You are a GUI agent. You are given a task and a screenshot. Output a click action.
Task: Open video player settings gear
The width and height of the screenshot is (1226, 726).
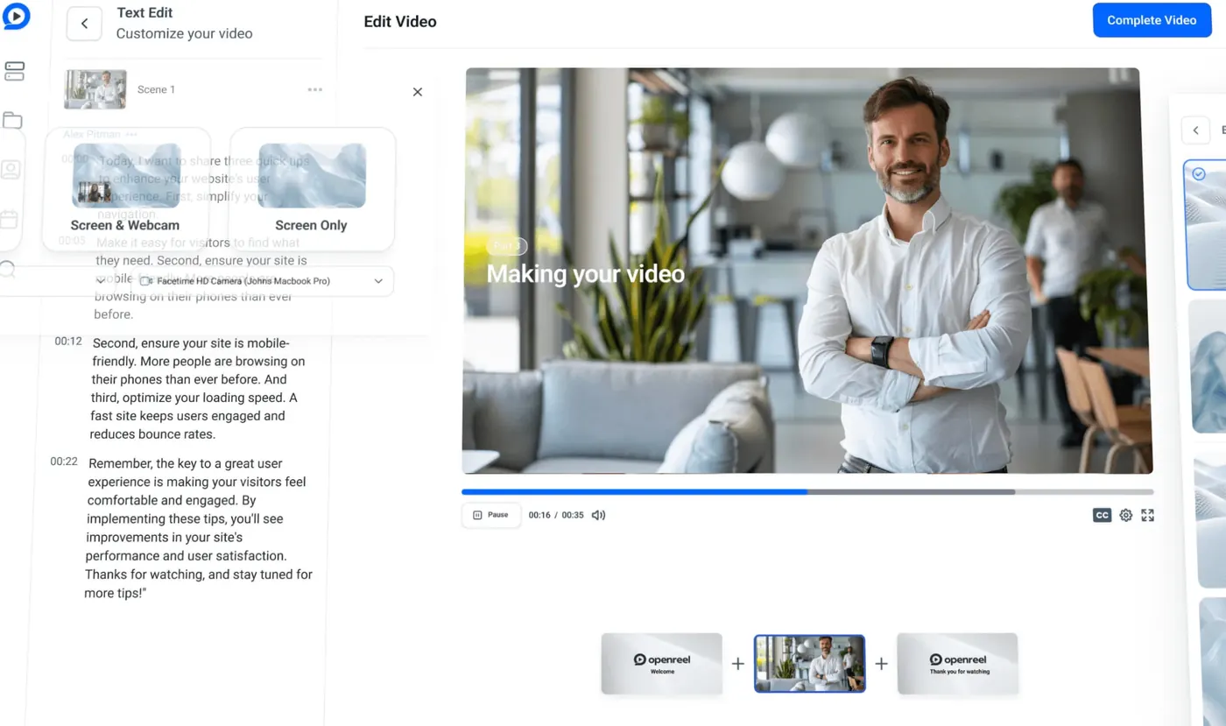click(1126, 515)
